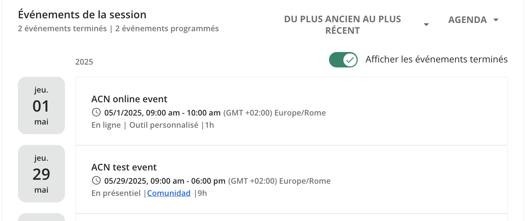Click the 05/29/2025 09:00 am - 06:00 pm text
The width and height of the screenshot is (526, 221).
pyautogui.click(x=165, y=181)
